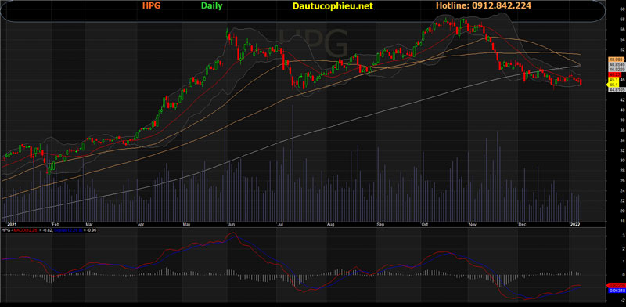The image size is (626, 307).
Task: Click the 26 price axis label
Action: [x=622, y=181]
